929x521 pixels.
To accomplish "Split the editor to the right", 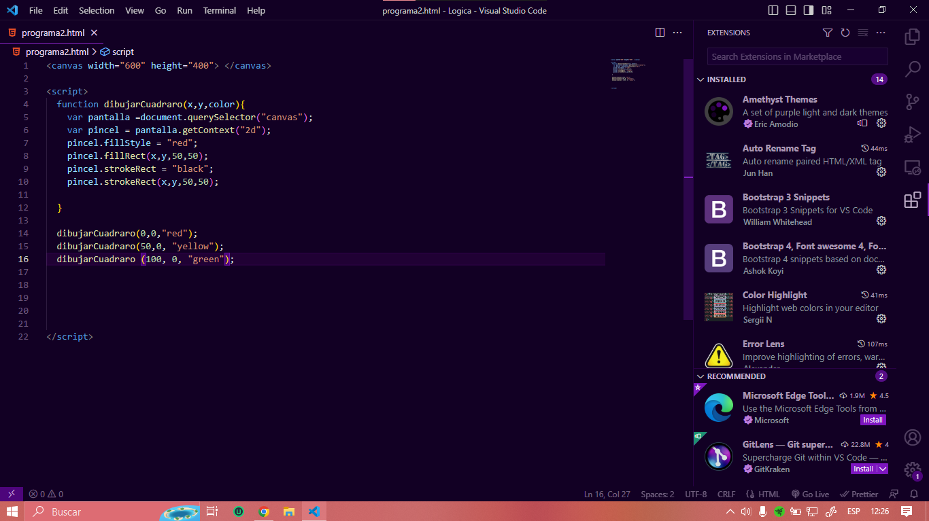I will click(x=660, y=33).
